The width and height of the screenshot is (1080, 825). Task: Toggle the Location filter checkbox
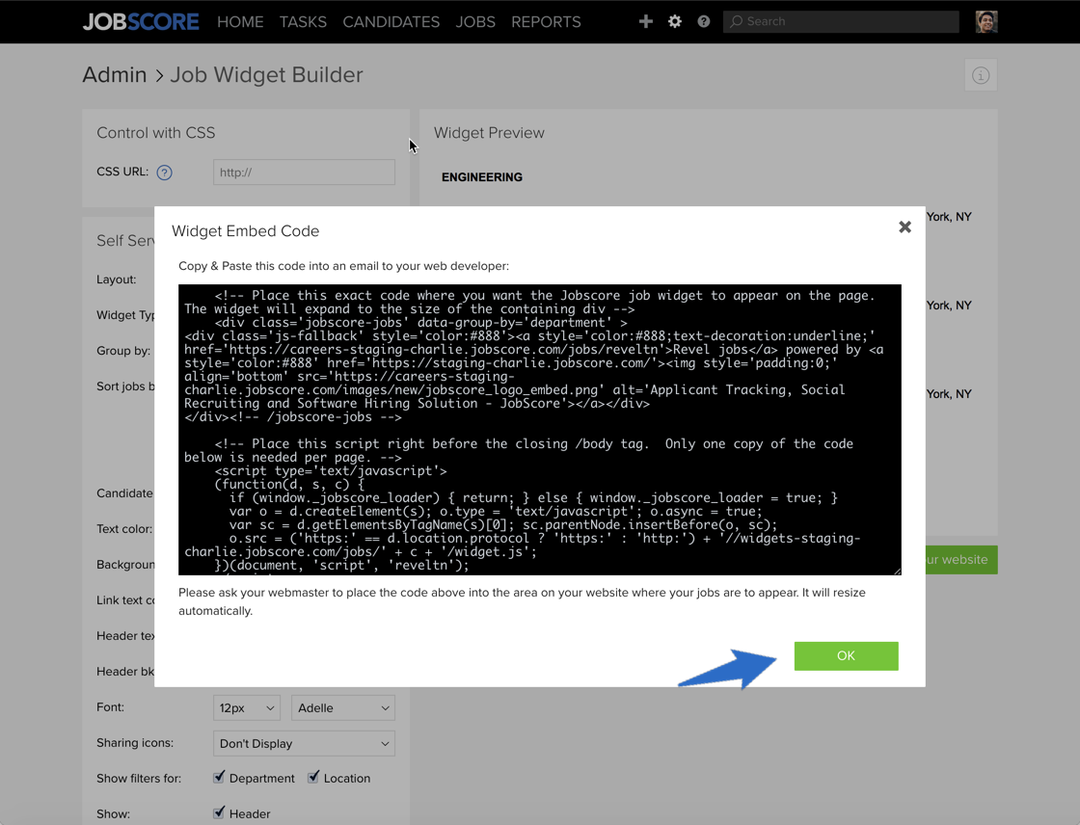click(313, 777)
